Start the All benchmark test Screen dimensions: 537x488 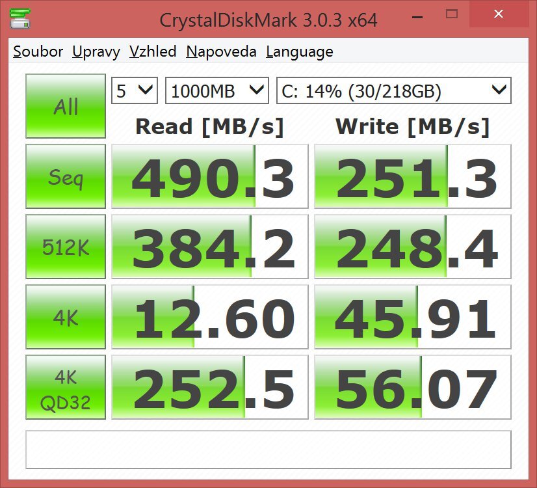tap(65, 105)
